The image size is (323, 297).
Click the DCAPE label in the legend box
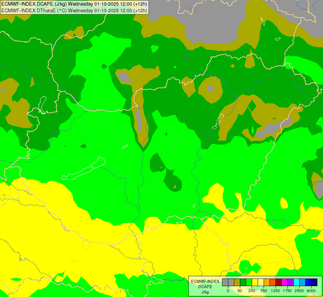[205, 287]
